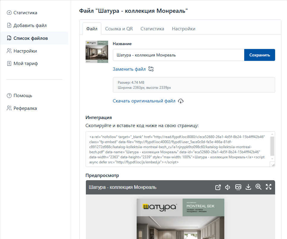This screenshot has height=239, width=287.
Task: Click the PDF icon next to Список файлов
Action: [x=9, y=38]
